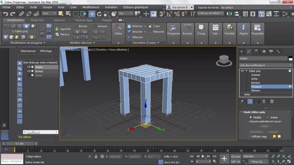This screenshot has width=294, height=165.
Task: Select the Modèle radio button
Action: click(x=251, y=117)
